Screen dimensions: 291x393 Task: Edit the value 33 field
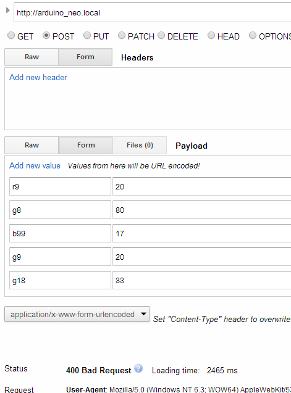pos(201,280)
